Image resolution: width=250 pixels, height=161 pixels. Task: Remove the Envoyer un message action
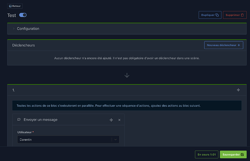119,120
